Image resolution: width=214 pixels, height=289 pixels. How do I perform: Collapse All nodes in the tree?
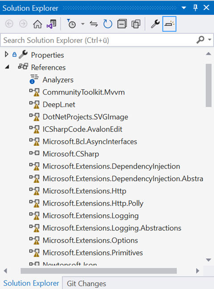122,24
